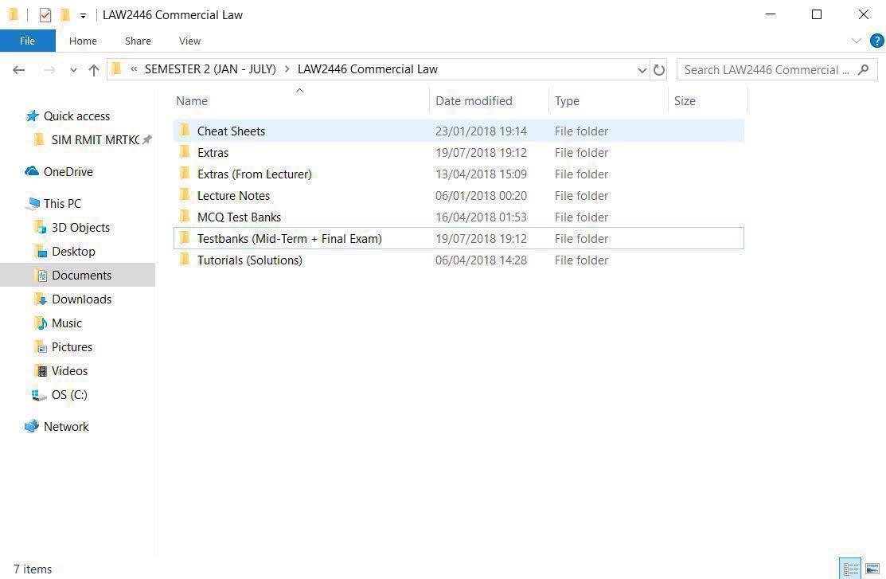Navigate to SEMESTER 2 (JAN - JULY) breadcrumb
This screenshot has height=579, width=886.
(x=210, y=69)
